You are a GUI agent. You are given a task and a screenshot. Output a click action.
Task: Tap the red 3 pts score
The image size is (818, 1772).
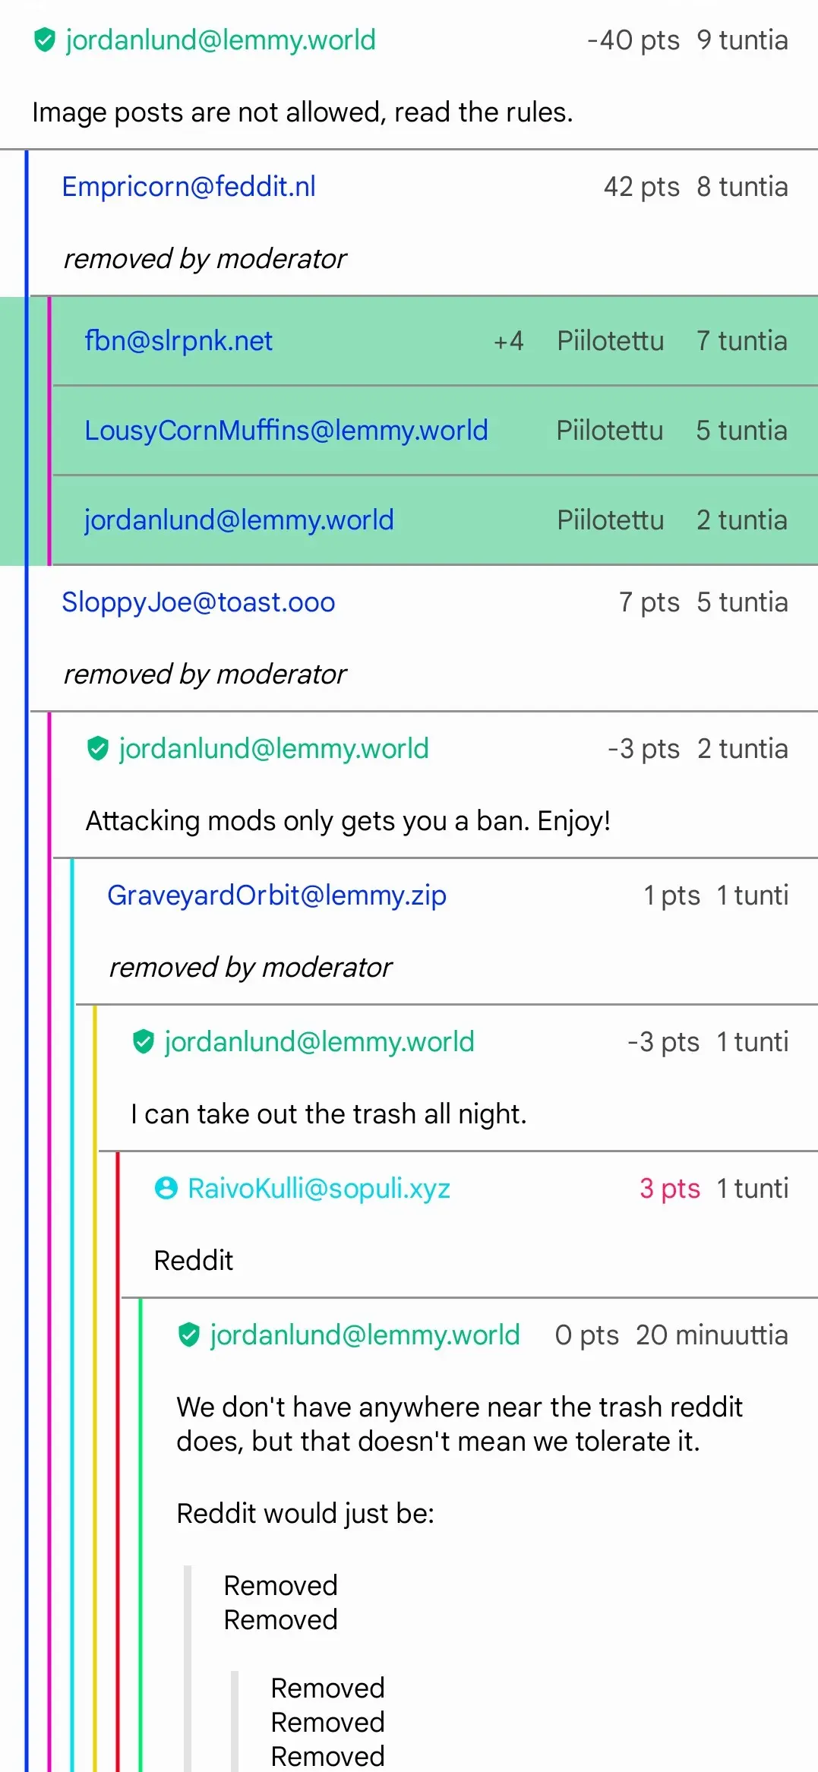tap(669, 1189)
